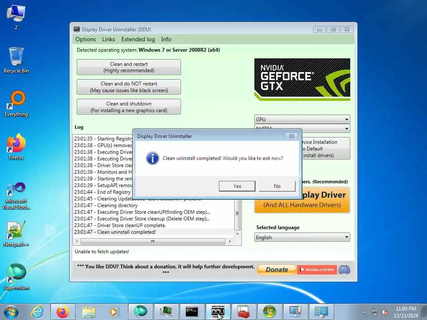Click Clean and restart button

point(129,67)
